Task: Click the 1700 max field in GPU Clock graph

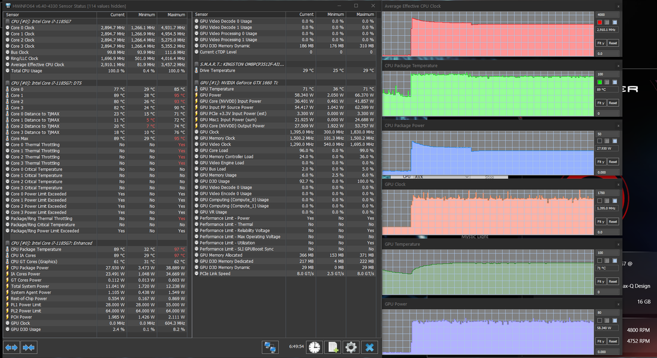Action: (607, 193)
